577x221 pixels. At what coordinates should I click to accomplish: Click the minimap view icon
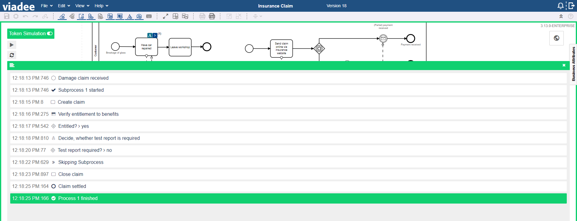click(x=176, y=16)
